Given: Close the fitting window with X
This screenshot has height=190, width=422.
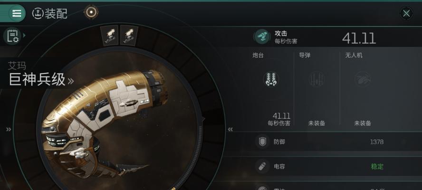Looking at the screenshot, I should 406,13.
